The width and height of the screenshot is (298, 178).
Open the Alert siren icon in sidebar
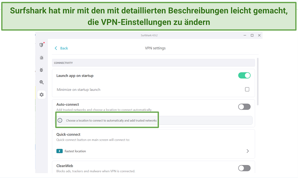41,58
